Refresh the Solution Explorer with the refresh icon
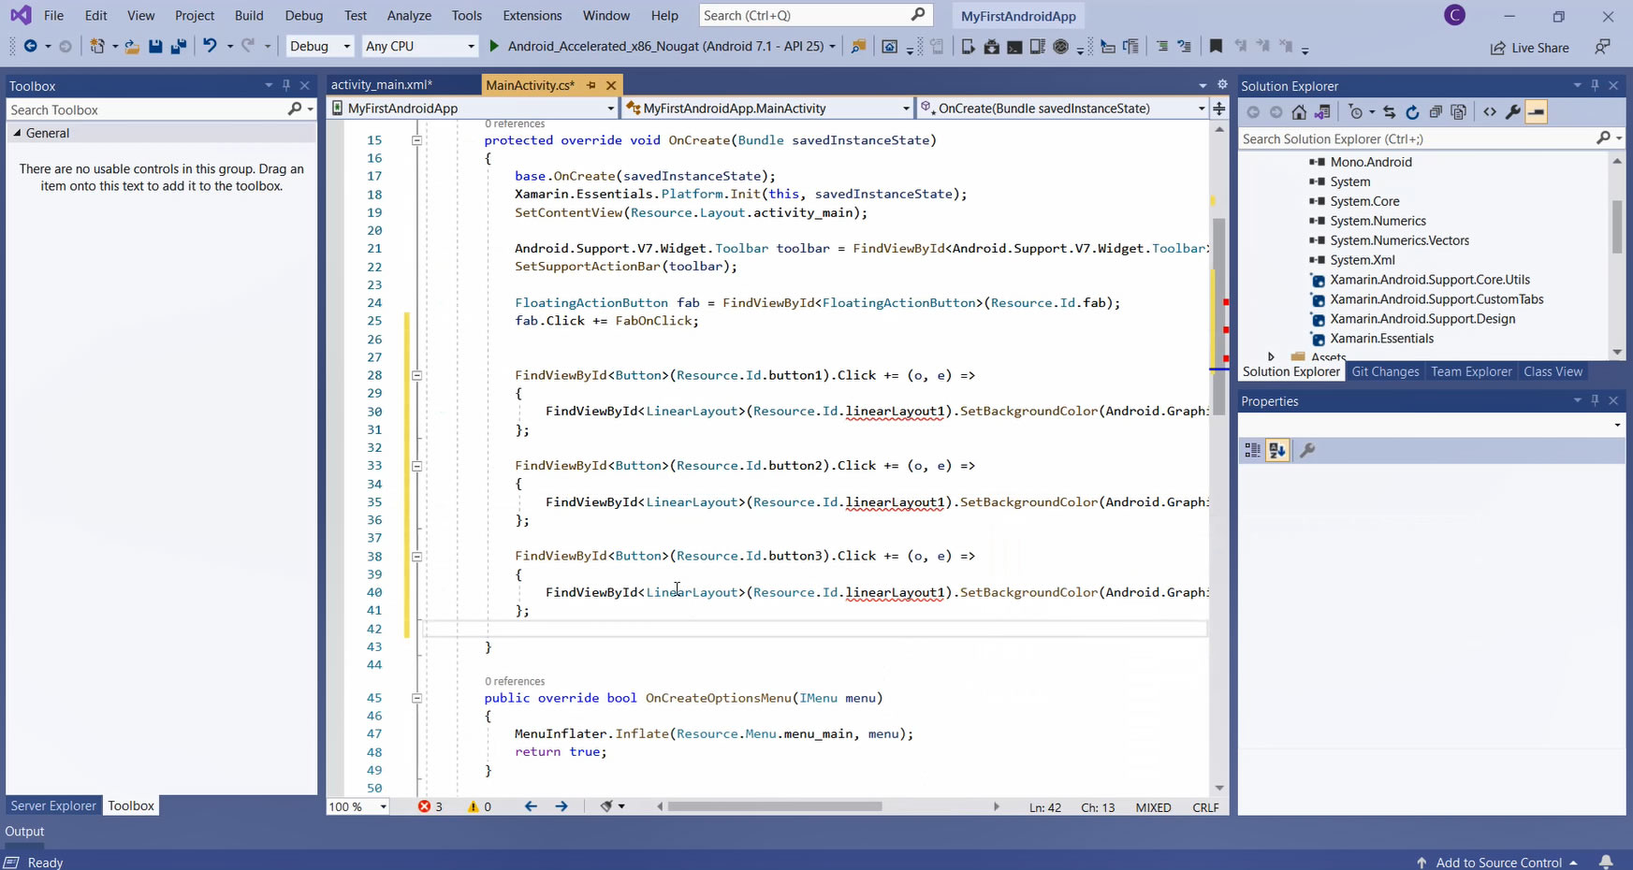 pos(1412,112)
